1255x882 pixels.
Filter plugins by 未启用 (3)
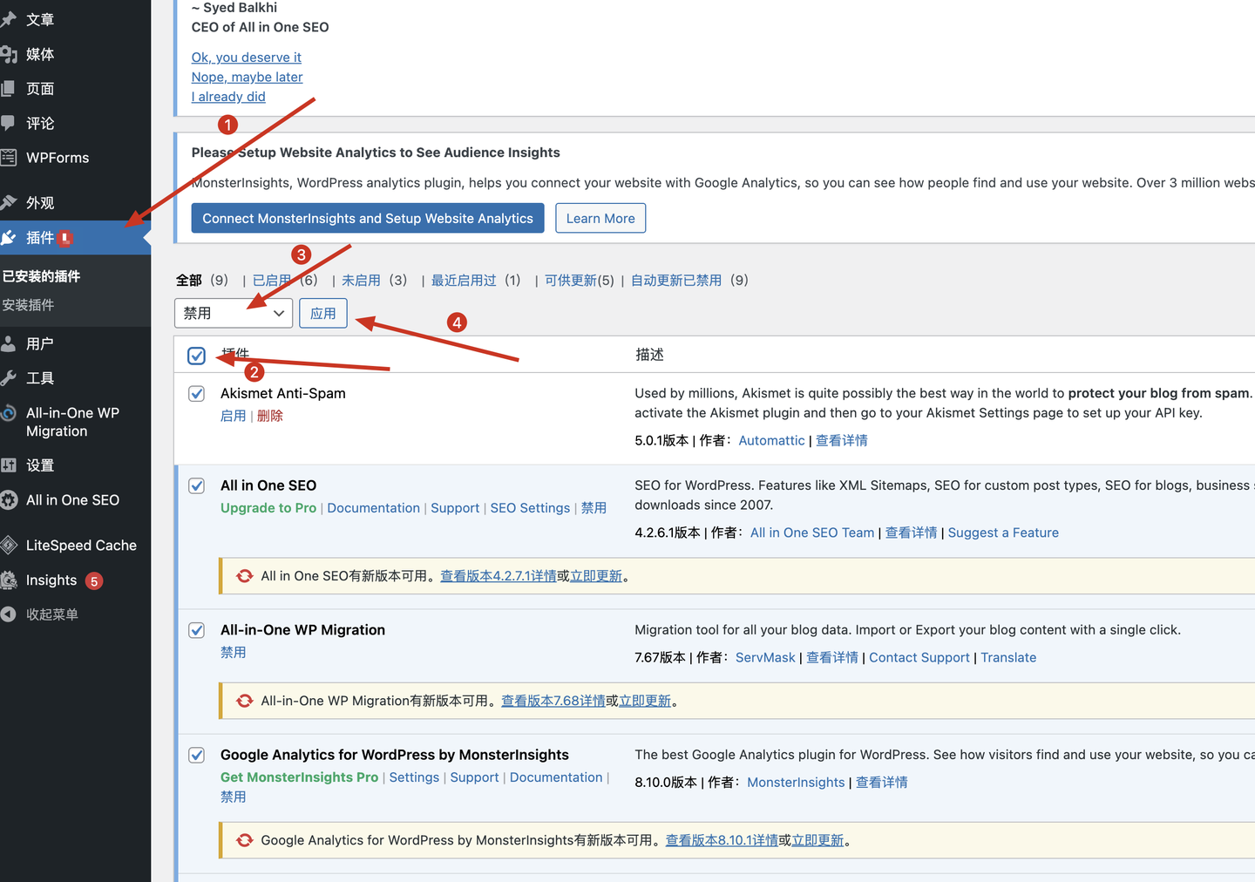tap(375, 281)
